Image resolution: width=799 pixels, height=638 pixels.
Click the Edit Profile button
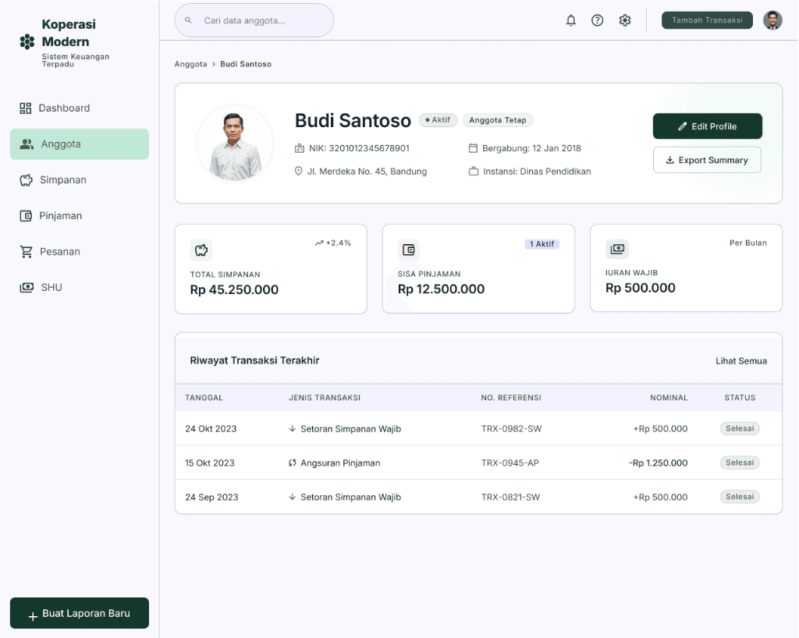[707, 126]
